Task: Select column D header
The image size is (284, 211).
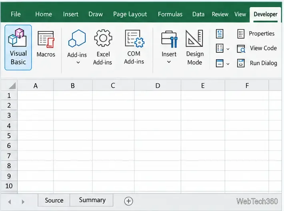Action: tap(158, 86)
